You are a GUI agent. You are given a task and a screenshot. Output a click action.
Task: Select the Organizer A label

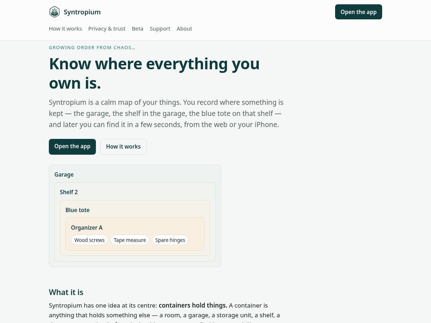pos(87,228)
